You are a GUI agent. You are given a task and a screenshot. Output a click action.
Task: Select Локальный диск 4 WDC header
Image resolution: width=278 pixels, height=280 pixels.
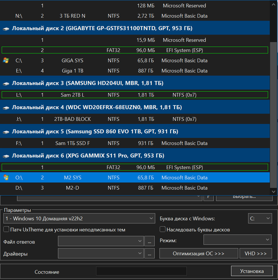[x=135, y=107]
